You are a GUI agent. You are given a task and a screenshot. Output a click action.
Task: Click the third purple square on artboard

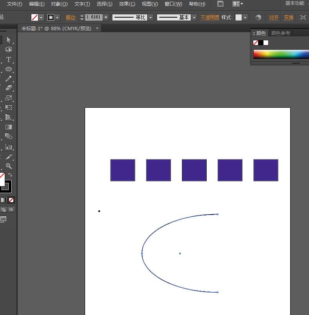(194, 170)
